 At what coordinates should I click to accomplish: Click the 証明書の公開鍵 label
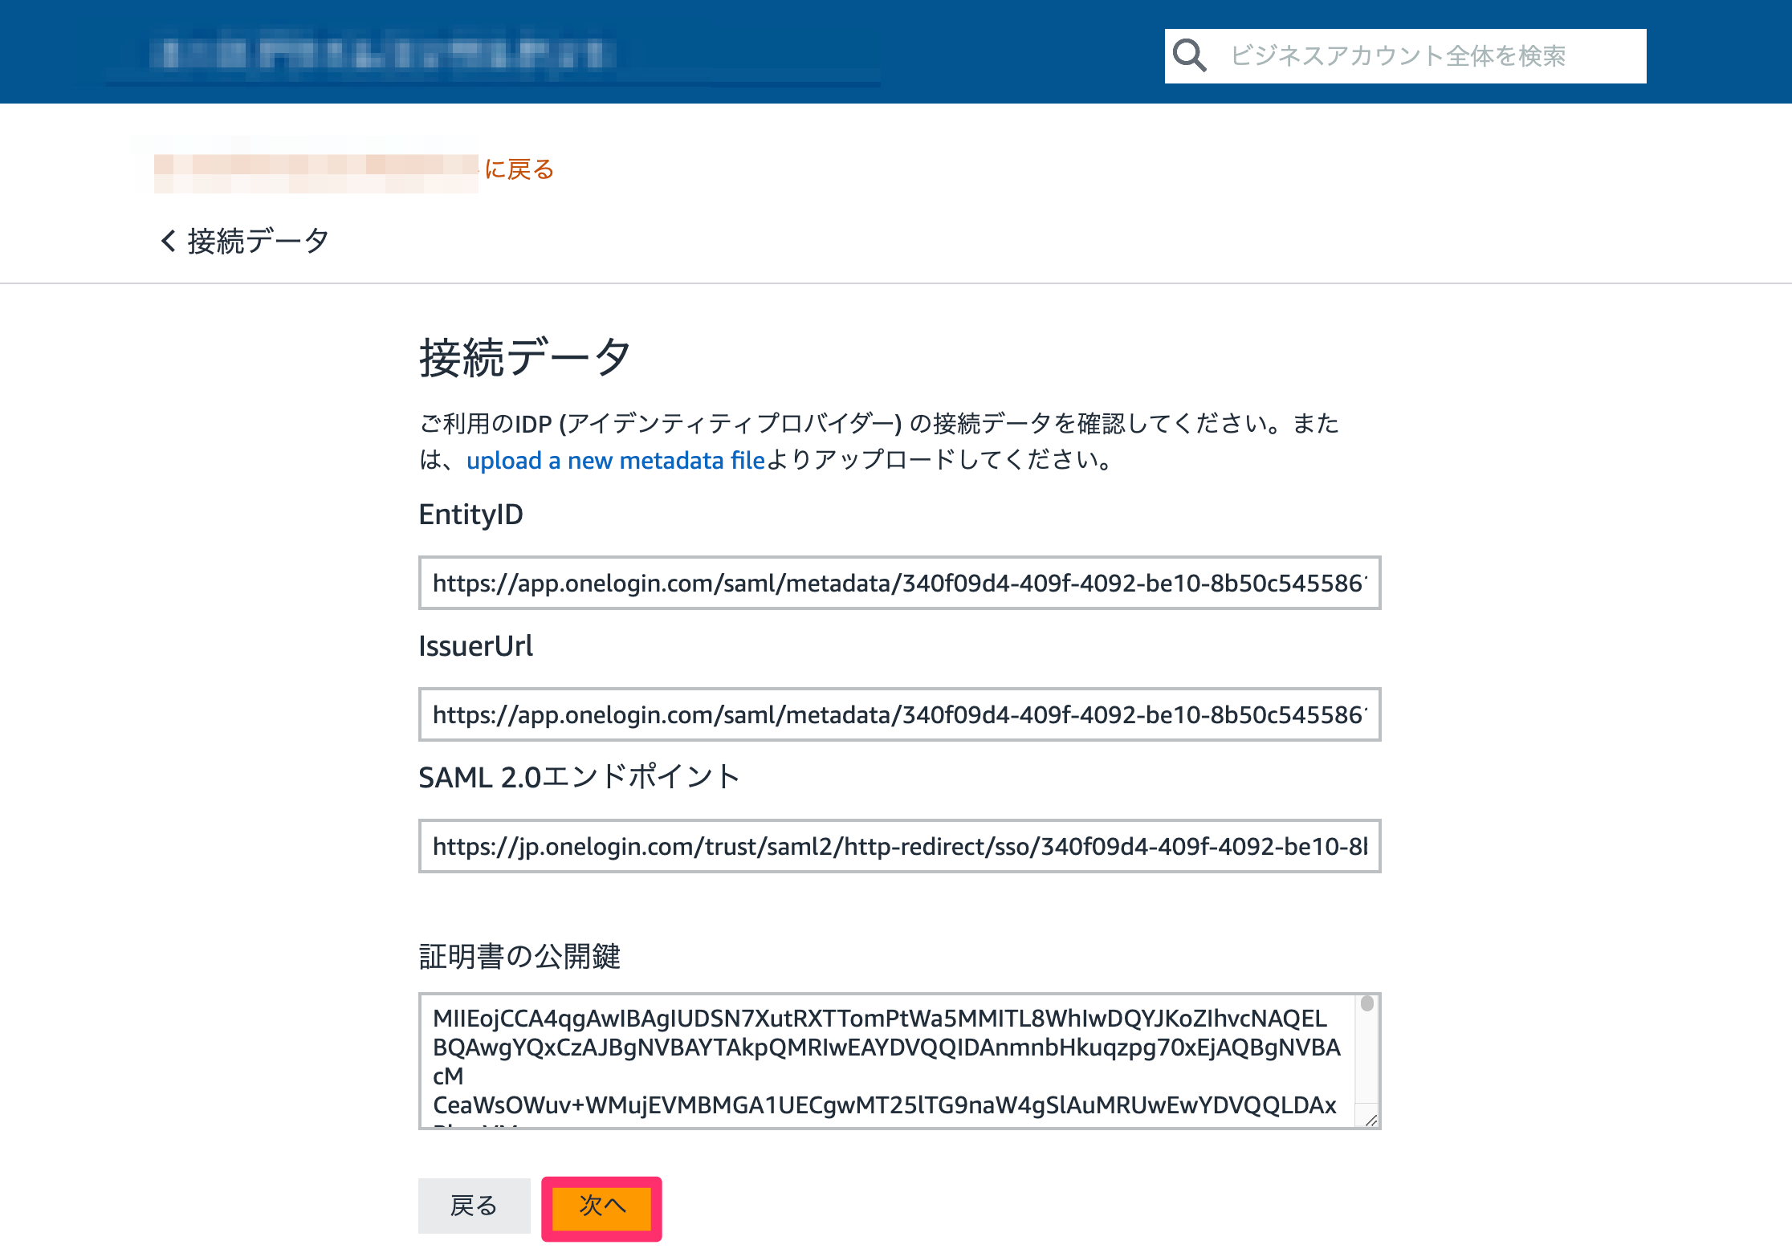coord(519,956)
